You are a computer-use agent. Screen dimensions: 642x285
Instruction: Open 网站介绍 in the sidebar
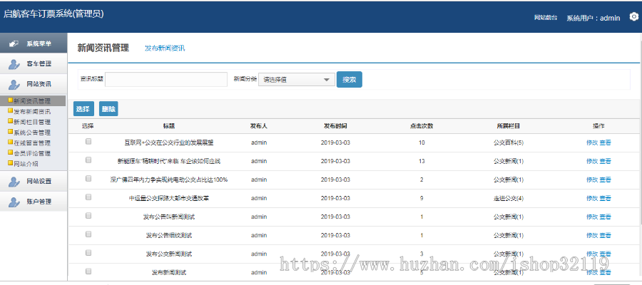pos(26,164)
